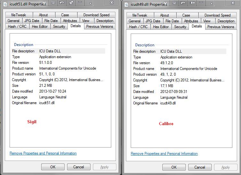Open Previous Versions tab in icudt51.dll window
This screenshot has width=241, height=175.
[x=100, y=27]
